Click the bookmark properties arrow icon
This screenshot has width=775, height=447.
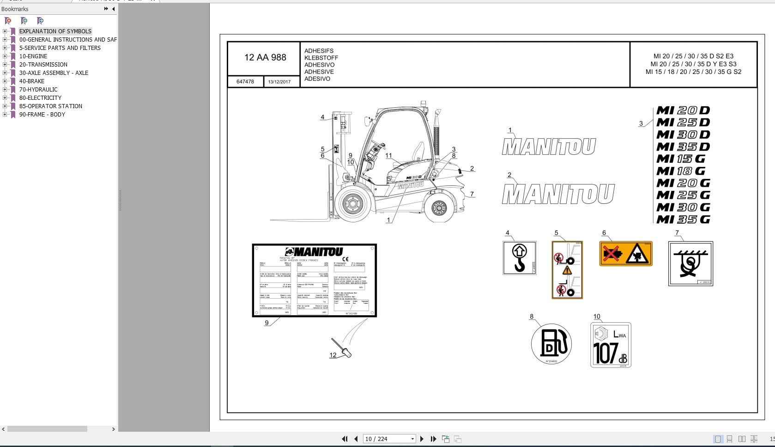coord(40,21)
